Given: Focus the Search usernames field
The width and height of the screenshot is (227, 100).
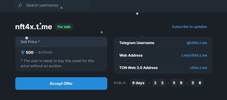Looking at the screenshot, I should point(53,5).
